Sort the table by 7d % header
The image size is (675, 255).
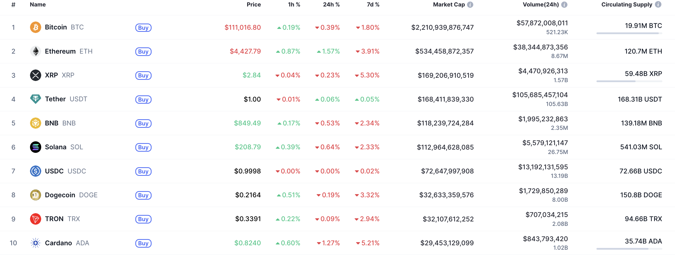pyautogui.click(x=373, y=5)
